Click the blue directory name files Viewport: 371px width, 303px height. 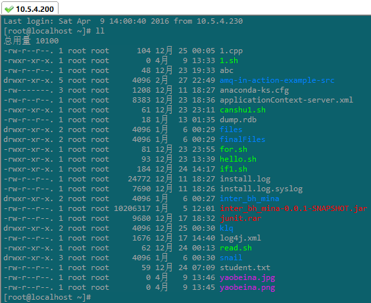(231, 129)
